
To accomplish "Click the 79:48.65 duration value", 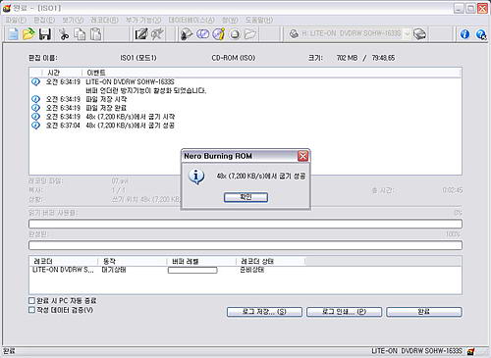I will click(x=383, y=58).
